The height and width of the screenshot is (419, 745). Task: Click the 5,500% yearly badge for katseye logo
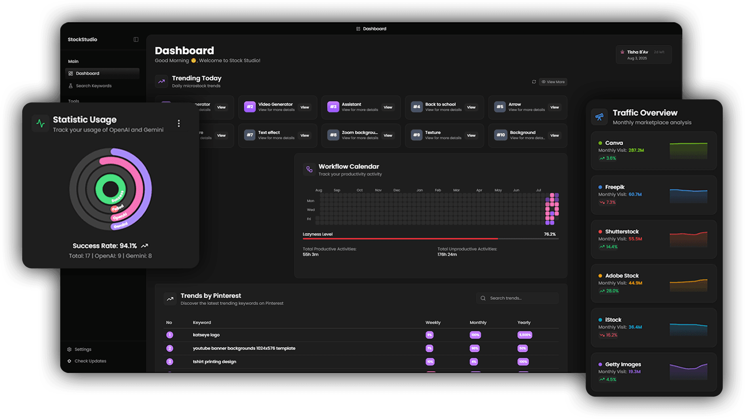pyautogui.click(x=525, y=335)
